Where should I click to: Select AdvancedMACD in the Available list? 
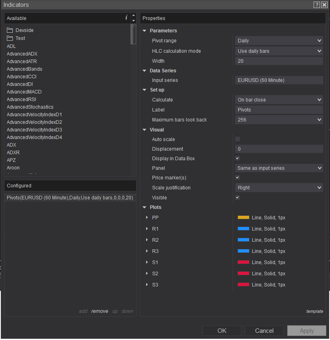[24, 92]
